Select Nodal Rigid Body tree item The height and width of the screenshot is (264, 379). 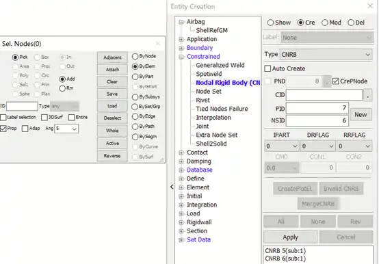tap(228, 83)
